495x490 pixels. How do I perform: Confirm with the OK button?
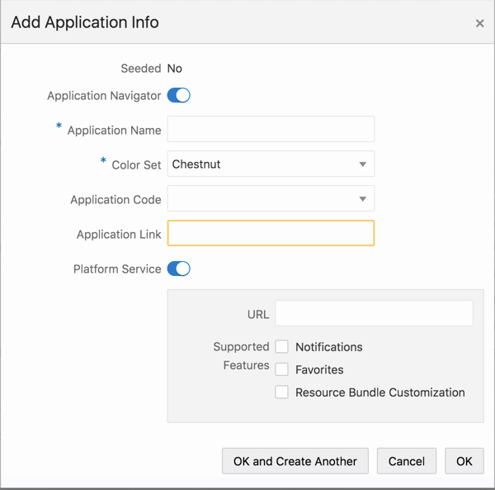point(464,461)
